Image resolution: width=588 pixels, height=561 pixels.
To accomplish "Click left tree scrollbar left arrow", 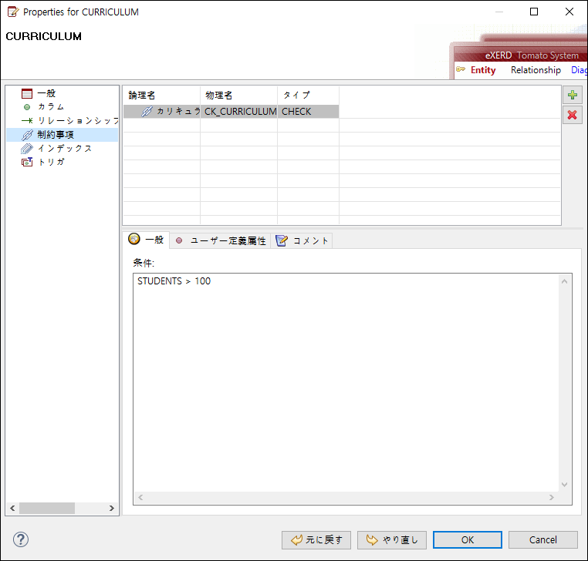I will 13,508.
